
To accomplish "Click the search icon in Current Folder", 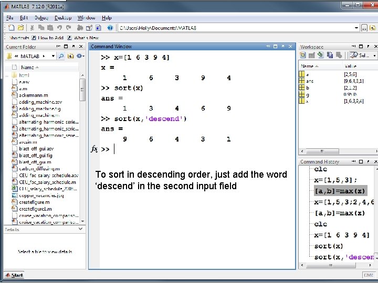I will [61, 56].
